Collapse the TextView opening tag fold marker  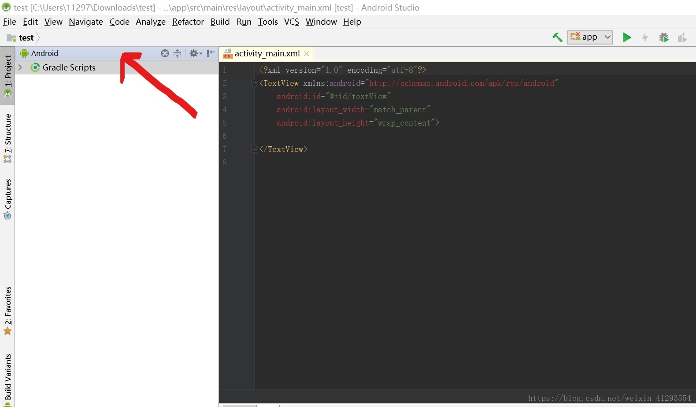coord(255,83)
